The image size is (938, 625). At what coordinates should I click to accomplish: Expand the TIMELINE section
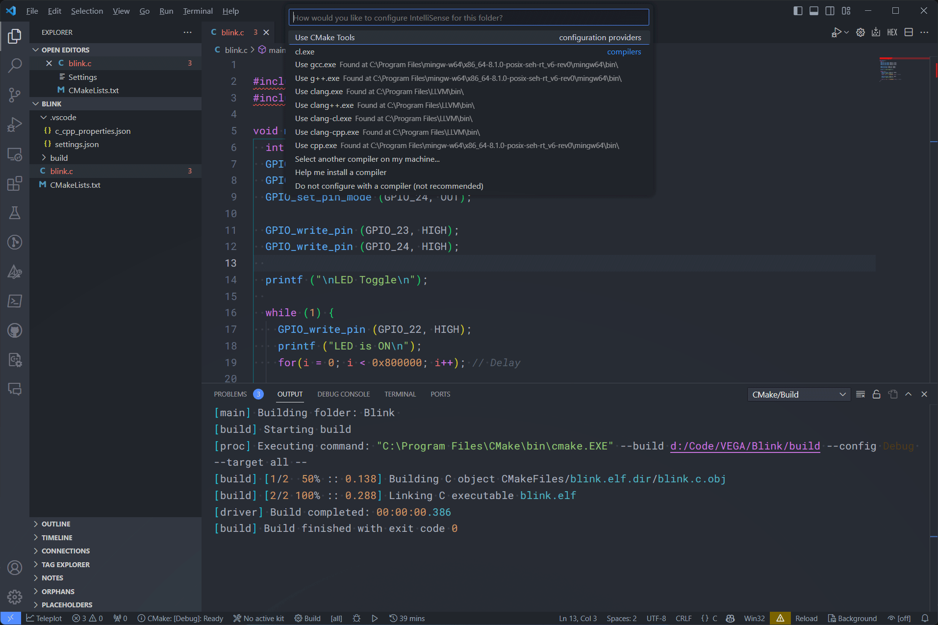pyautogui.click(x=115, y=538)
